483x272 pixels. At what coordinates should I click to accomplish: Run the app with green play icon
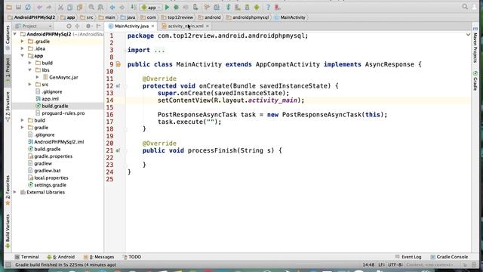pyautogui.click(x=167, y=7)
